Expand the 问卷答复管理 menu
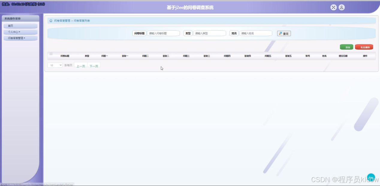 20,38
